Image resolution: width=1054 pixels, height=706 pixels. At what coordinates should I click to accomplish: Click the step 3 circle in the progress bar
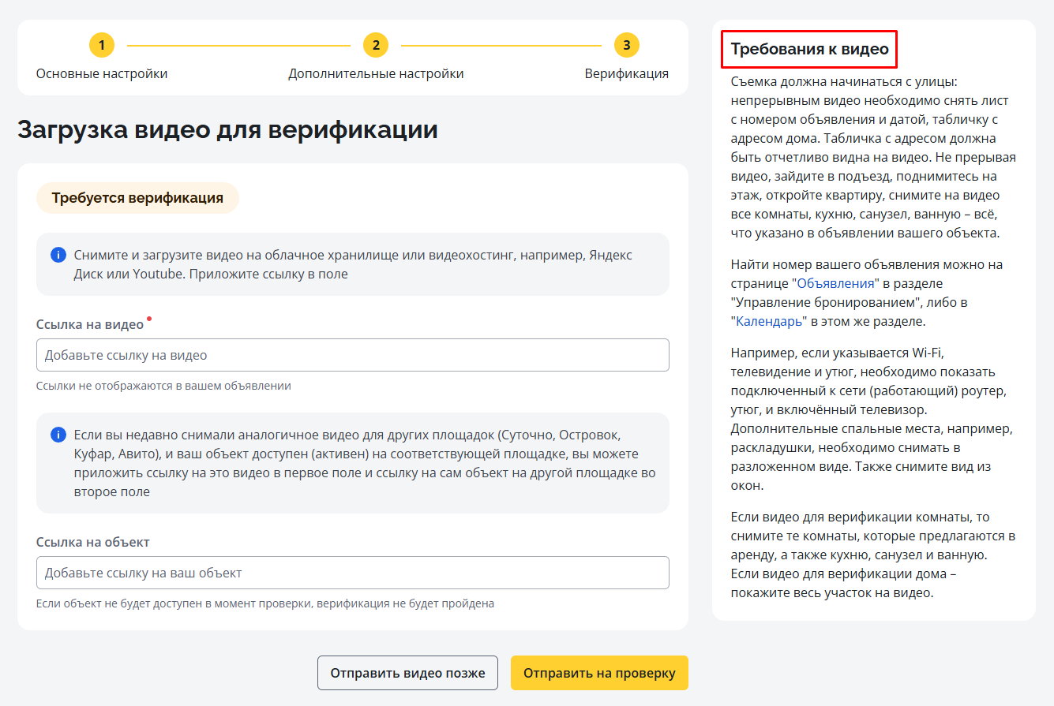point(626,45)
